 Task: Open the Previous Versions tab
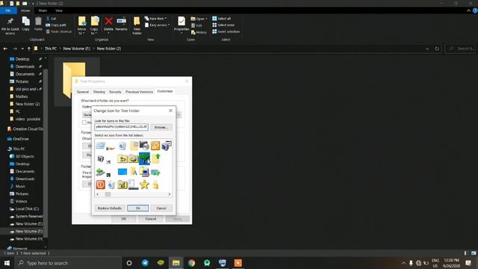(140, 91)
